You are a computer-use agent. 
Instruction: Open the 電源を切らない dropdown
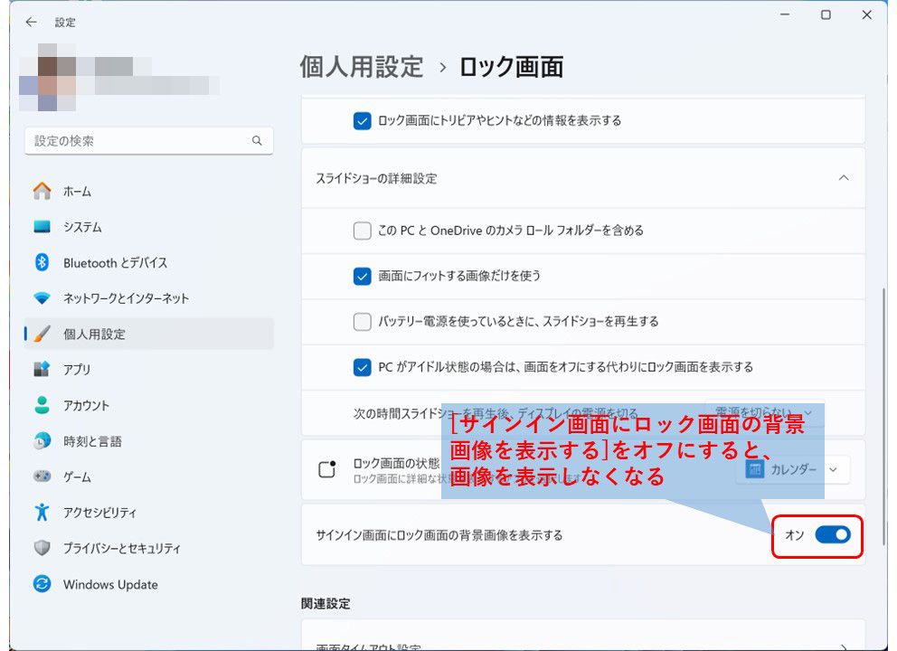coord(764,412)
